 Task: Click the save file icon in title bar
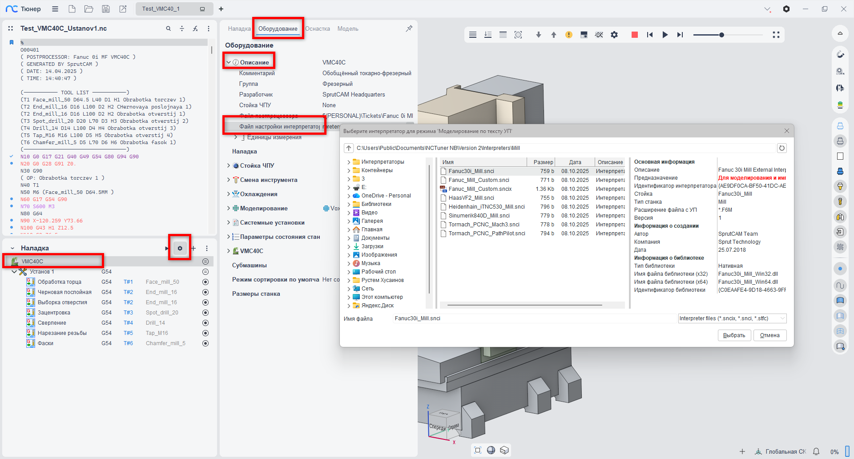106,9
